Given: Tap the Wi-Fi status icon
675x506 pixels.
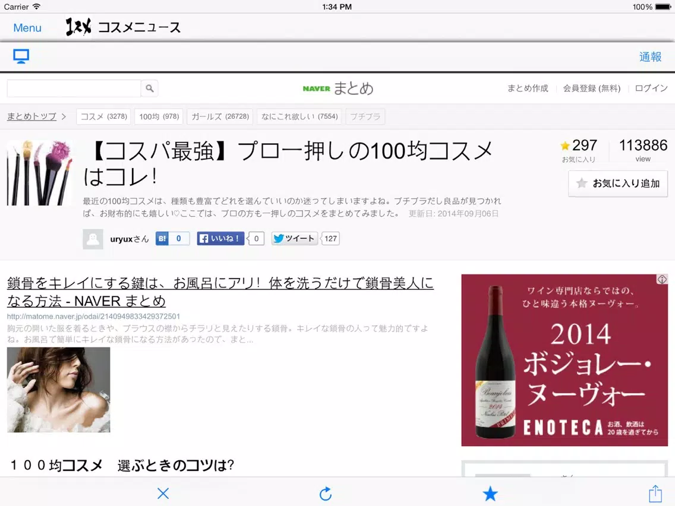Looking at the screenshot, I should (37, 7).
